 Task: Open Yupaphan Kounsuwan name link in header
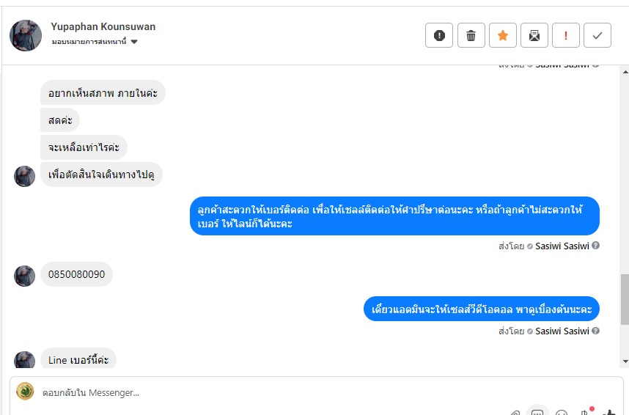tap(103, 26)
